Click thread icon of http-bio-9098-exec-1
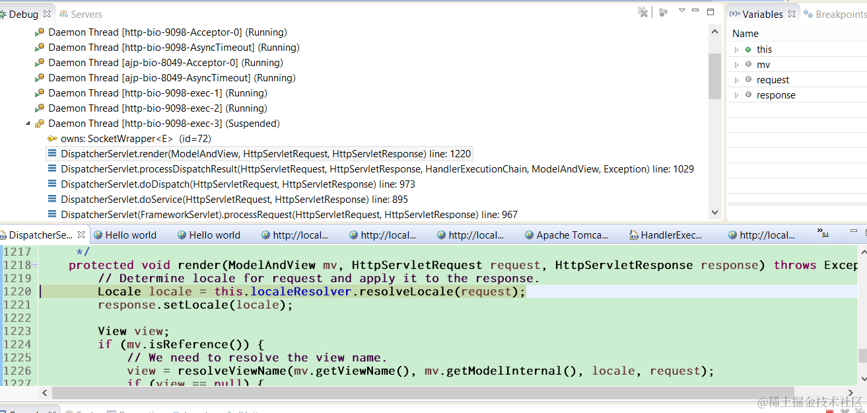867x413 pixels. 40,93
